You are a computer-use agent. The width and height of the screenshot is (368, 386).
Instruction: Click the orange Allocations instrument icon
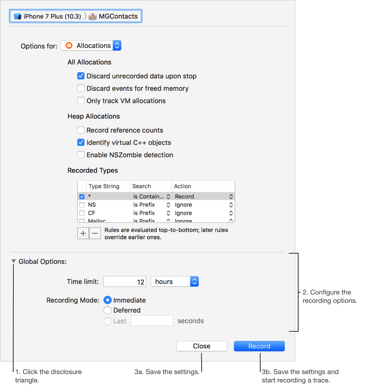(x=69, y=45)
